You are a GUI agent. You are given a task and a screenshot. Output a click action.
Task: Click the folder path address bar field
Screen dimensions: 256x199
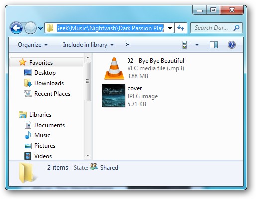point(110,28)
